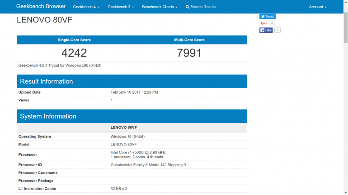Select the LENOVO 80VF page heading
This screenshot has width=348, height=195.
(x=45, y=20)
